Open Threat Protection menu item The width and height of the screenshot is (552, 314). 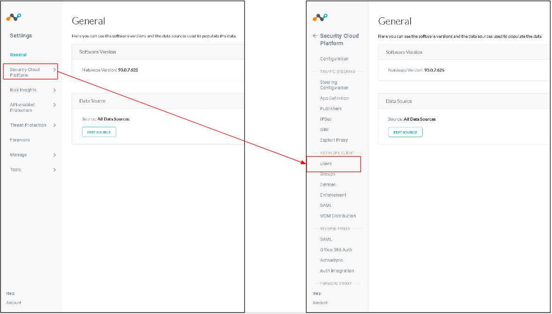pos(28,125)
